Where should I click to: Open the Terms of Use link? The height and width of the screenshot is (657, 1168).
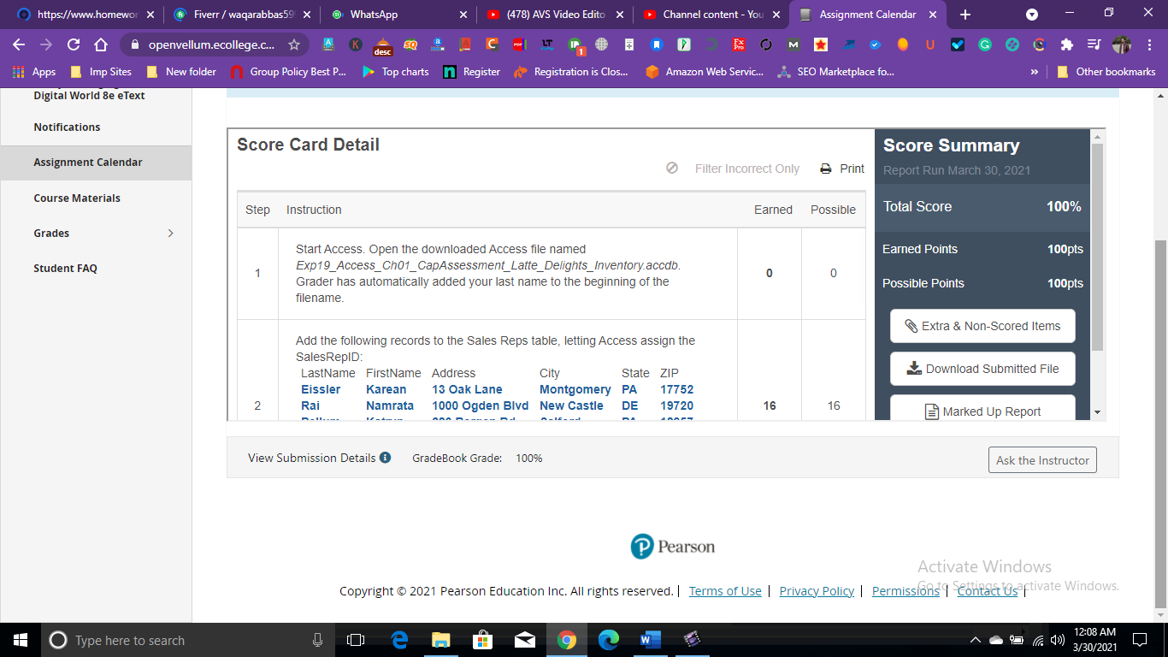click(x=725, y=591)
